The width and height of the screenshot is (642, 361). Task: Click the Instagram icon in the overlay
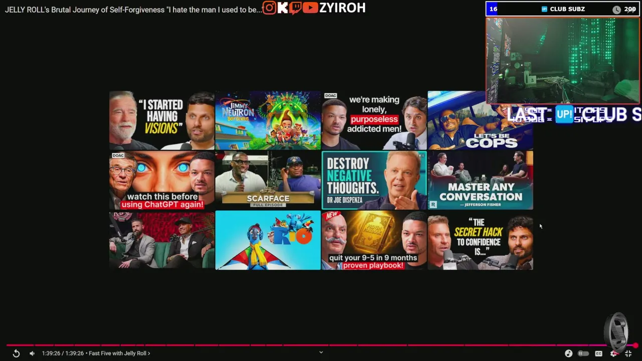tap(269, 8)
